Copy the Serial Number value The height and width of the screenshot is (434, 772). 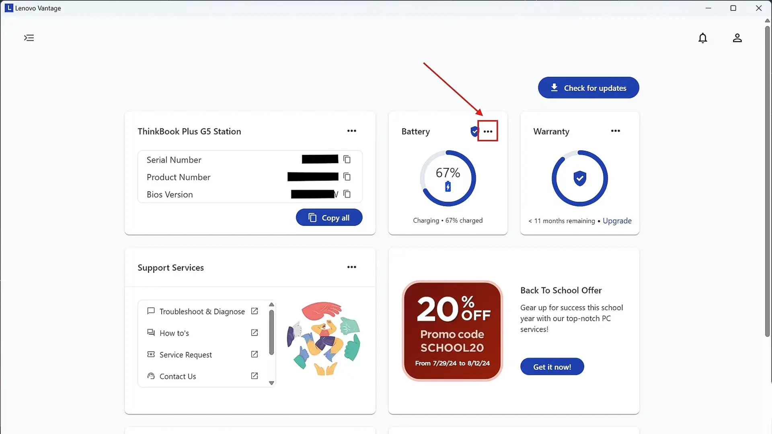click(347, 160)
